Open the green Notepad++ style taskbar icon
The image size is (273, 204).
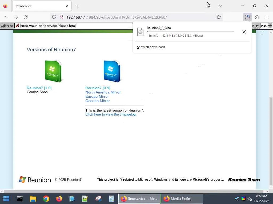coord(85,199)
